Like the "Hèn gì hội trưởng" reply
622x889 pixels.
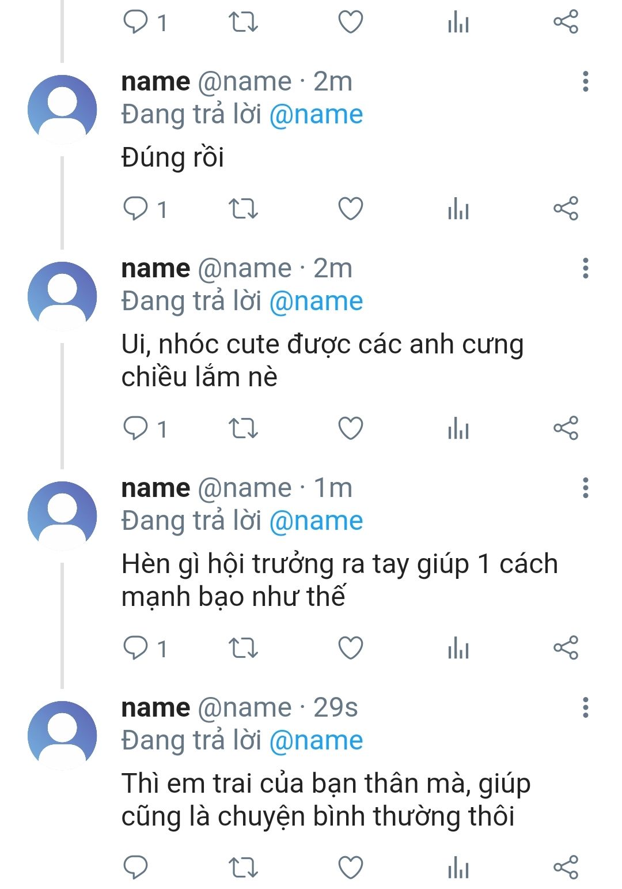350,648
